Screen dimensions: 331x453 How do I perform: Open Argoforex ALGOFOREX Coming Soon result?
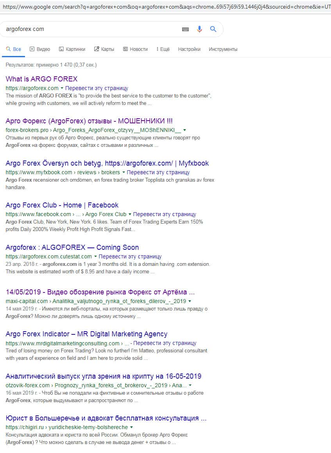pyautogui.click(x=72, y=247)
